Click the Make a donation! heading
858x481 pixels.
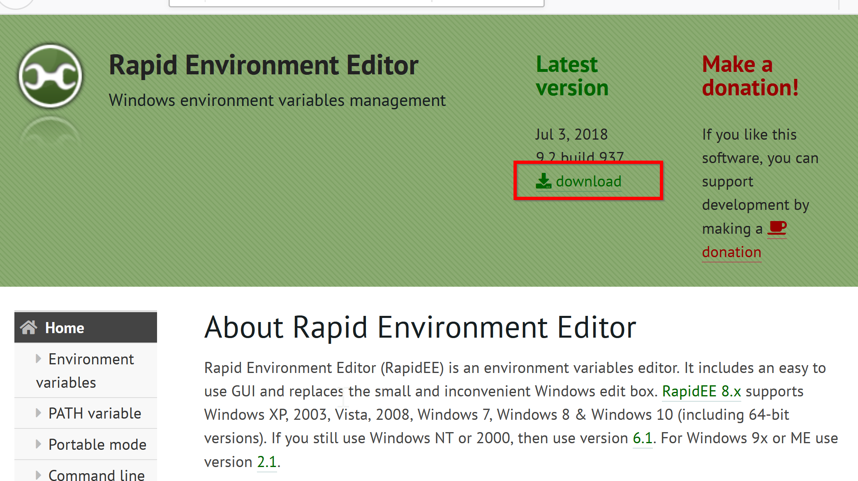(750, 76)
